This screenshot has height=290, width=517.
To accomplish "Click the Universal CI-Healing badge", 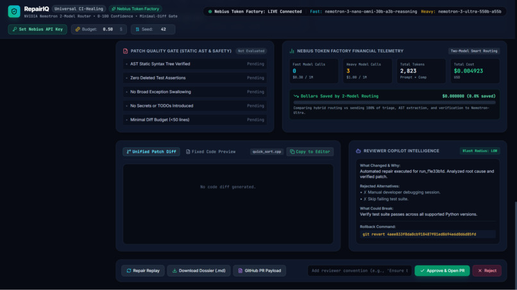I will coord(79,9).
